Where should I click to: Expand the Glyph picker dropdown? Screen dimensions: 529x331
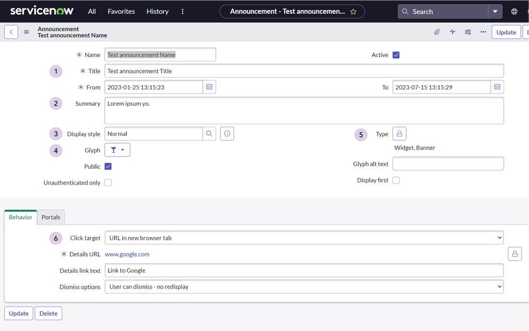117,150
